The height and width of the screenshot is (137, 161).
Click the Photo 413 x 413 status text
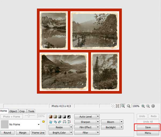[x=61, y=106]
